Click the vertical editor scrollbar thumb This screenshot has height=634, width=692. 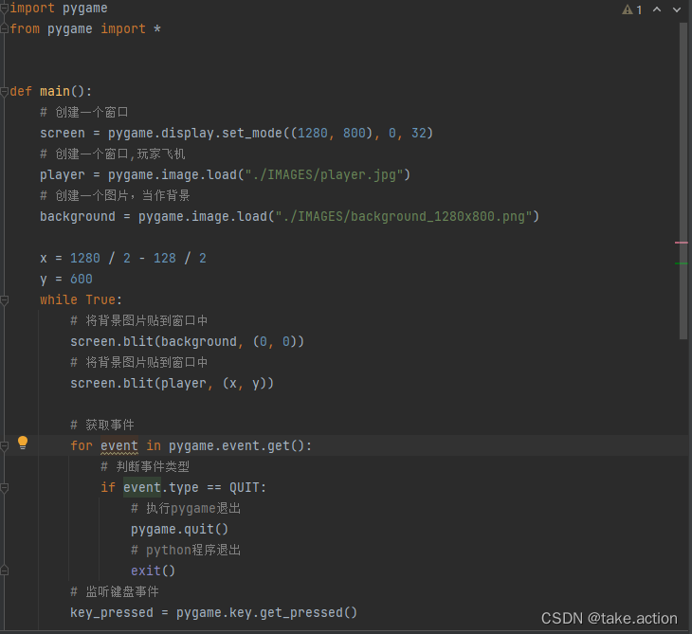coord(683,181)
